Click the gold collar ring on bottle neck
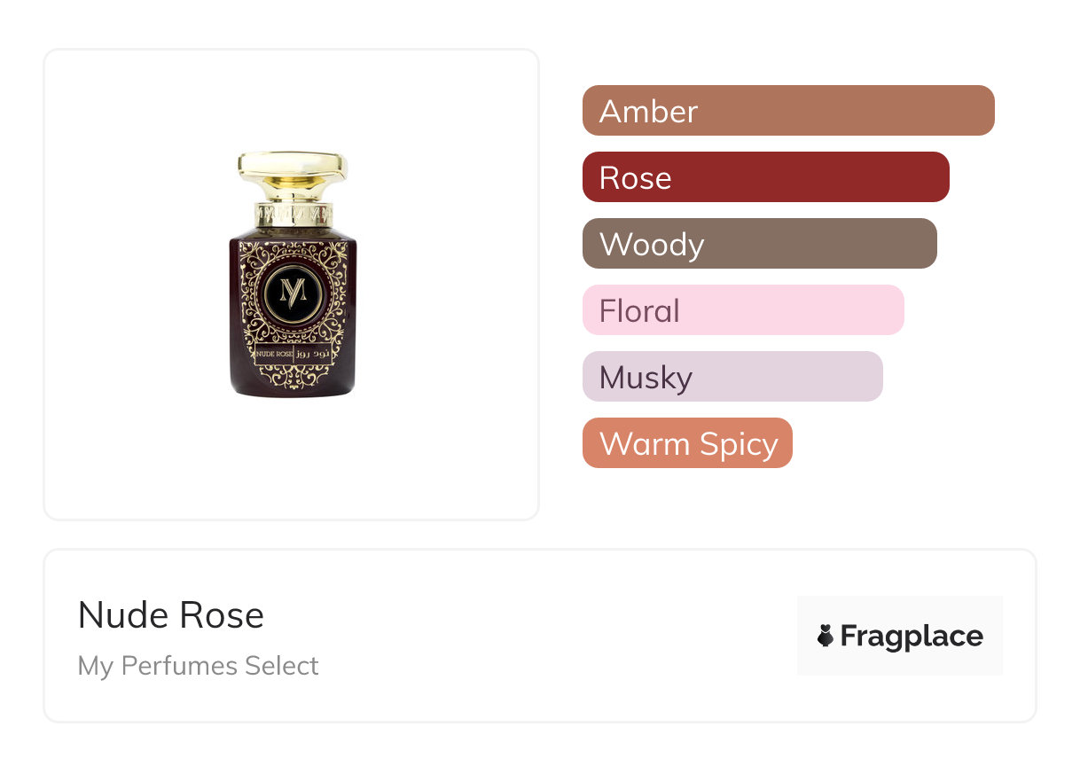Screen dimensions: 1080x766 coord(293,214)
